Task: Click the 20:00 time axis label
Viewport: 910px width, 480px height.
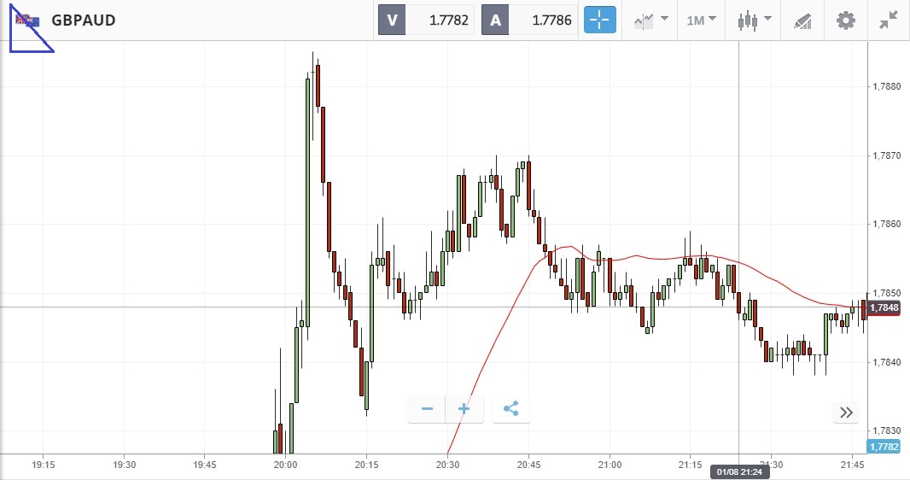Action: click(286, 465)
